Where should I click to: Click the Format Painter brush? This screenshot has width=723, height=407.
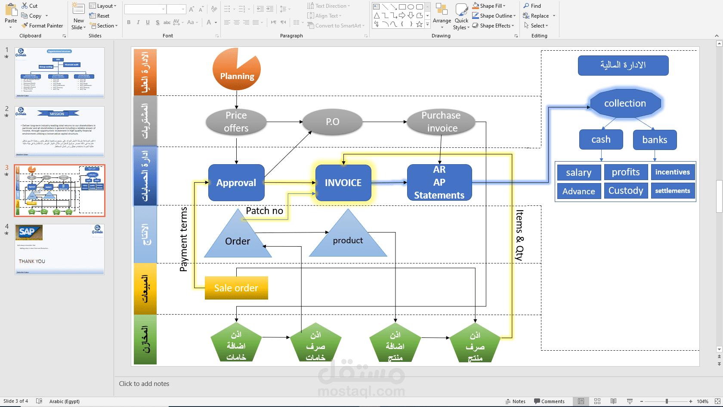coord(25,26)
